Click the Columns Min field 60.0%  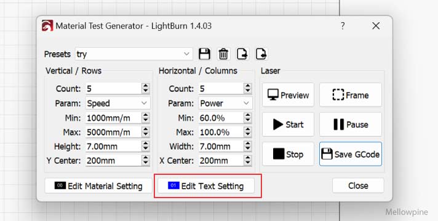tap(221, 118)
